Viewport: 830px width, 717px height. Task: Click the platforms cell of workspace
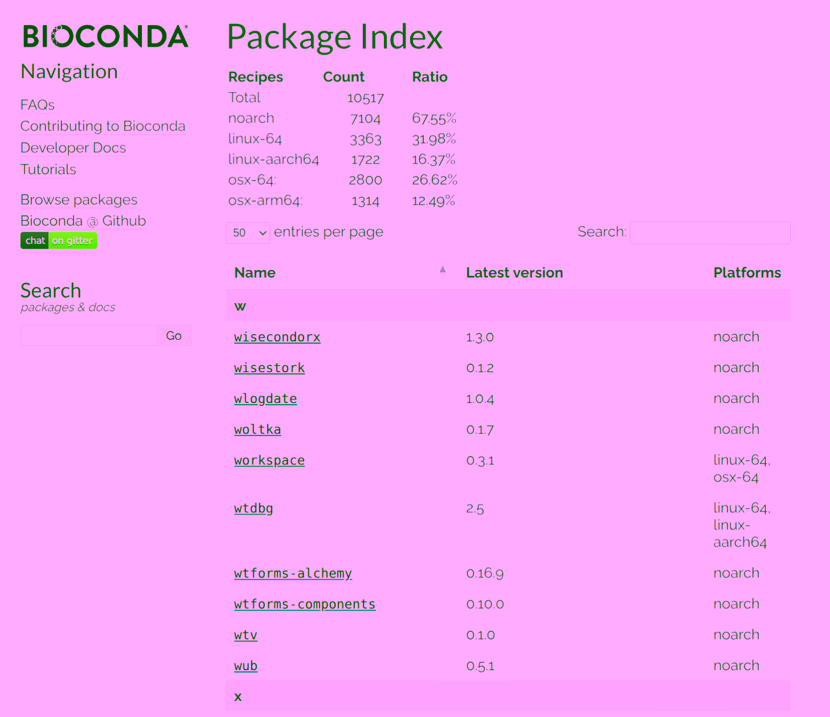click(x=742, y=469)
